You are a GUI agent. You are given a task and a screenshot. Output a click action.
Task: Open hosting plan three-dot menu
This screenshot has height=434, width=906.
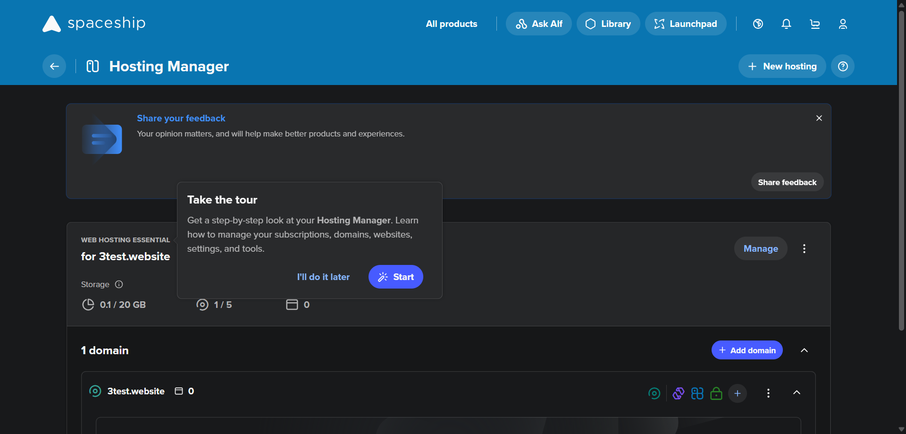[x=804, y=248]
